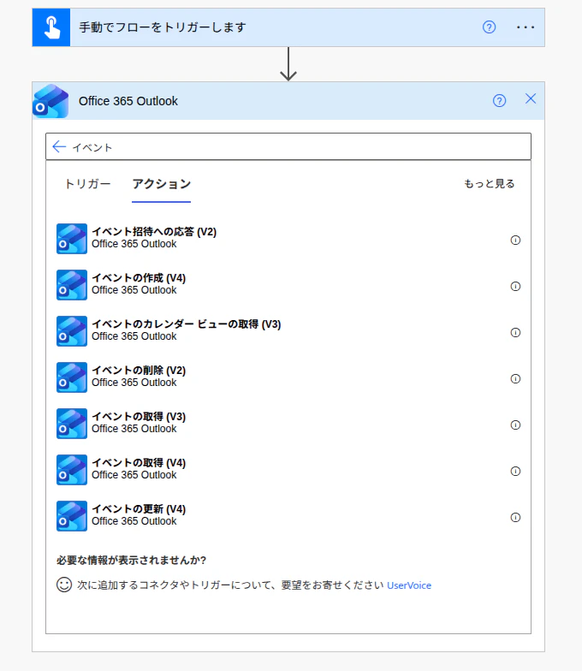Click Outlook icon beside イベントの取得 (V3)
Screen dimensions: 582x671
coord(72,423)
